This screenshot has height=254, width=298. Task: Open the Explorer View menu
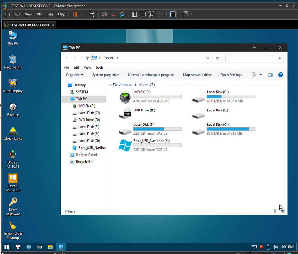point(87,67)
